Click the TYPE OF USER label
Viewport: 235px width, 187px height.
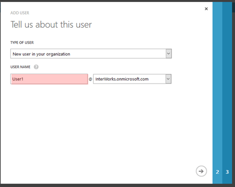[22, 43]
